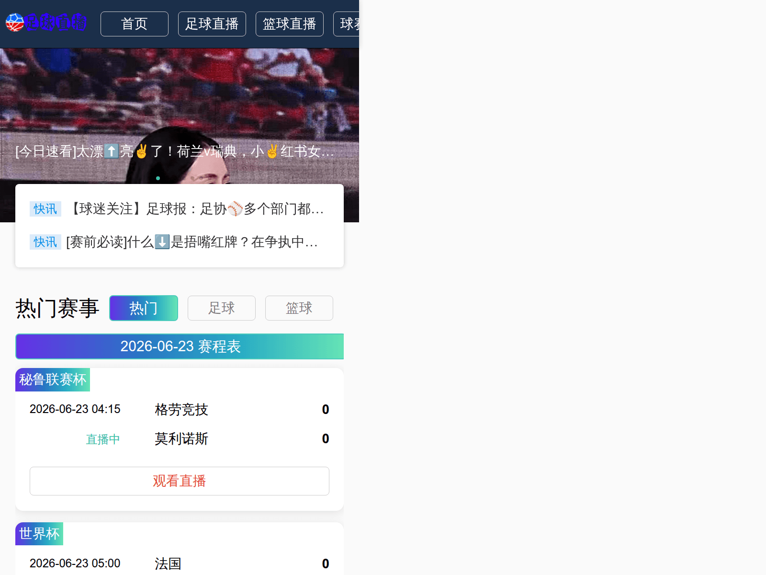Click the 2026-06-23 赛程表 header bar
Screen dimensions: 766x575
click(180, 346)
